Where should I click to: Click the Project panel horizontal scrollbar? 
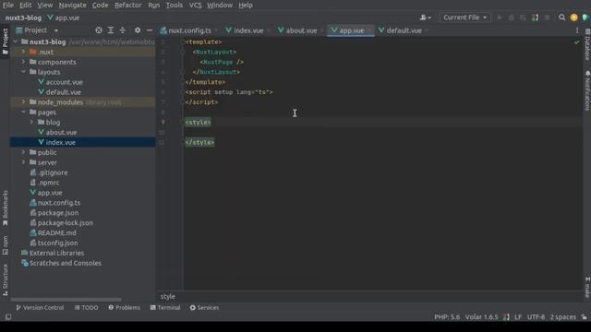coord(66,300)
